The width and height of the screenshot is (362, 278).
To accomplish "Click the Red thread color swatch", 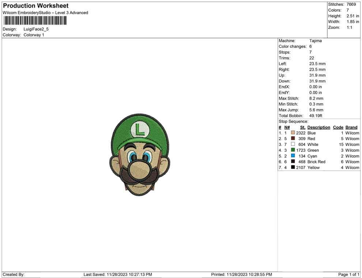I will 293,138.
